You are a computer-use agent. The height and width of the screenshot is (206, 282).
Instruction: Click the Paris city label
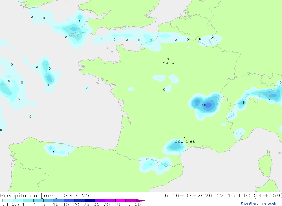(x=168, y=62)
